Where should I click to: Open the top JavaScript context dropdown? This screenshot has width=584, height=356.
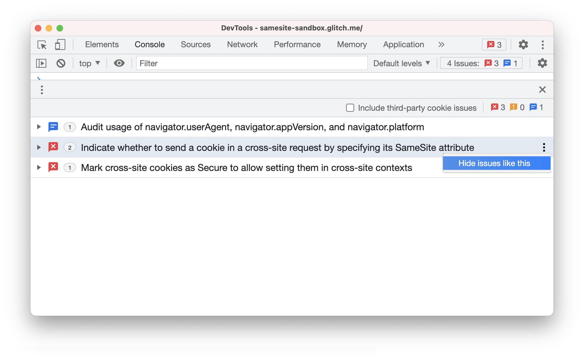tap(89, 63)
